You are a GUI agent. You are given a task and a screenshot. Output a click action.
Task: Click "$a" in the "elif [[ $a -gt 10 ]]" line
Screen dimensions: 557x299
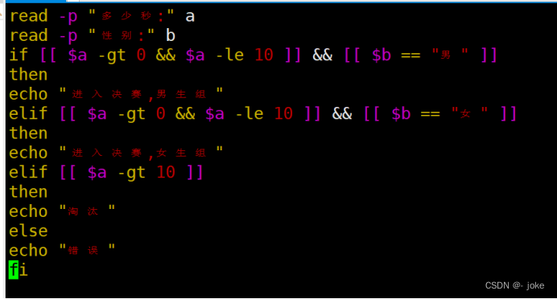(97, 173)
